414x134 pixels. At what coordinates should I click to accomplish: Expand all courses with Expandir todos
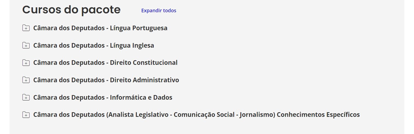point(159,11)
